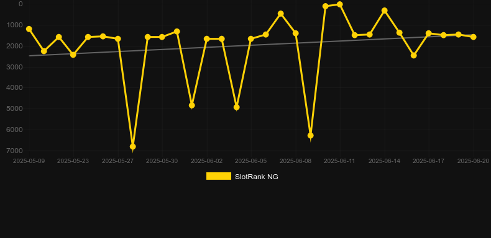The width and height of the screenshot is (491, 238).
Task: Click the x-axis label 2025-06-11
Action: [339, 161]
